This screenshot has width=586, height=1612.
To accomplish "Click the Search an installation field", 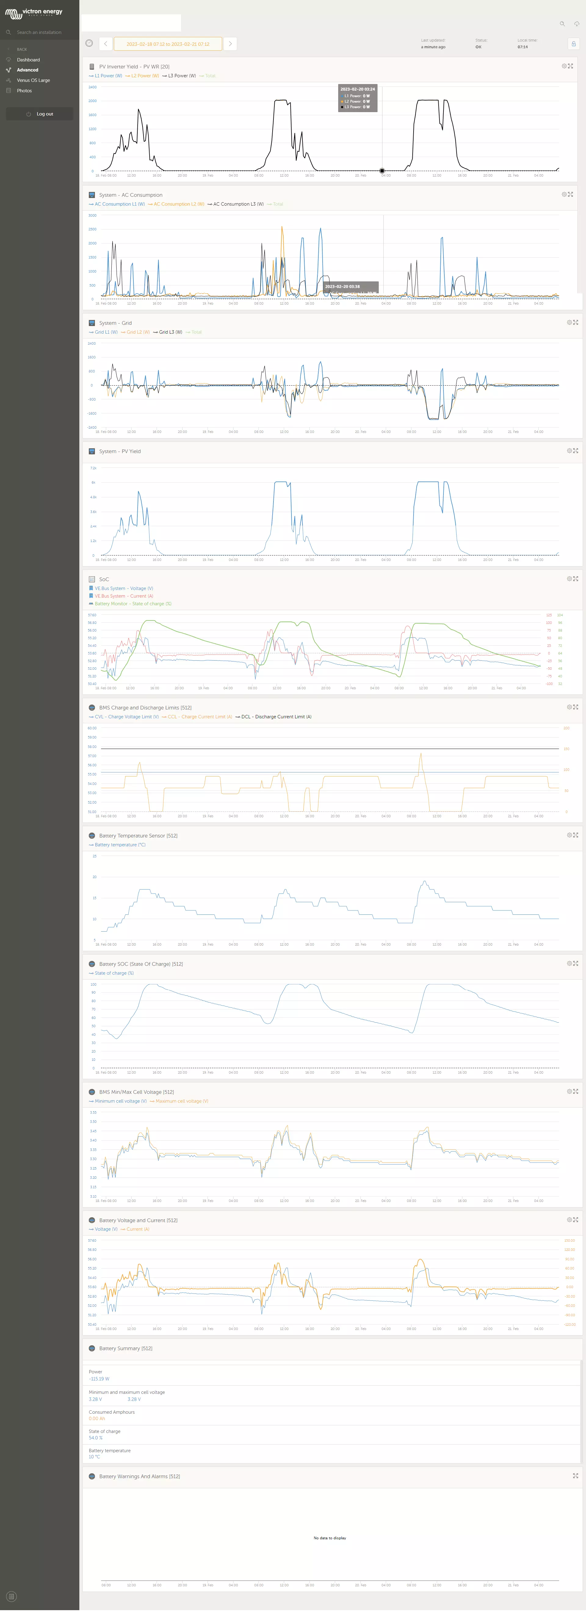I will click(x=39, y=32).
